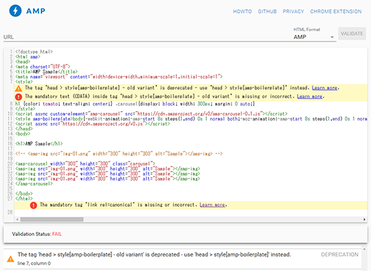Click the horizontal scrollbar's right arrow
This screenshot has width=371, height=271.
365,220
